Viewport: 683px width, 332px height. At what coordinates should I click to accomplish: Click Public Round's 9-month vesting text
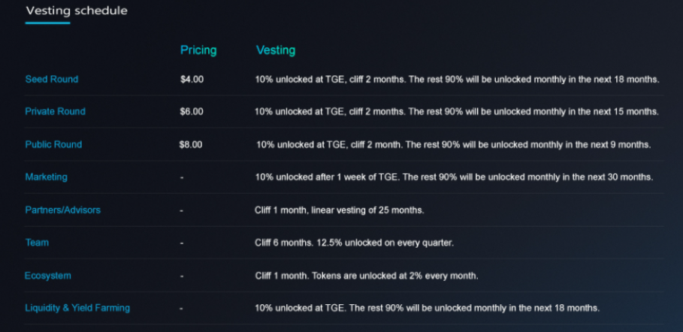(454, 144)
